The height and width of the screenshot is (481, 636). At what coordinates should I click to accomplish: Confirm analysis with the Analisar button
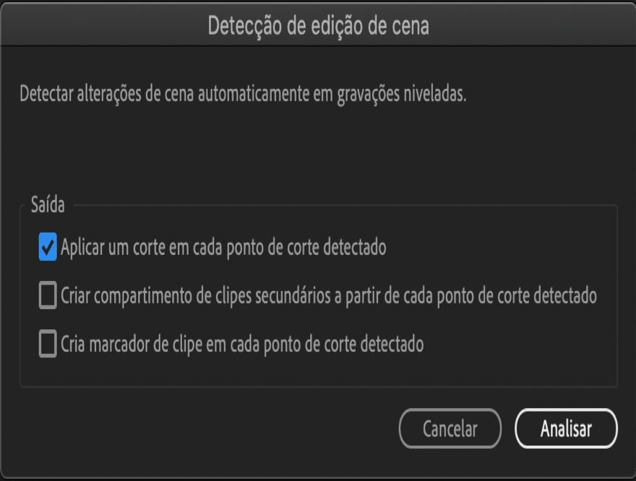pyautogui.click(x=567, y=428)
